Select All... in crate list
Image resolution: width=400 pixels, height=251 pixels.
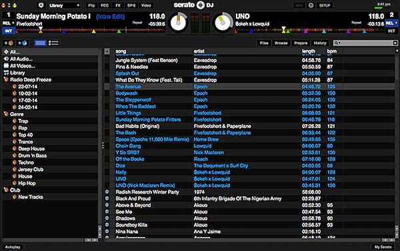[x=50, y=52]
